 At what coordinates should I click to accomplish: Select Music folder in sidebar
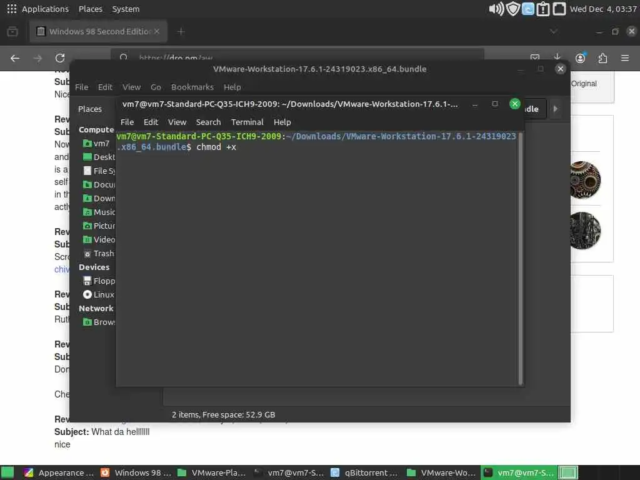98,212
